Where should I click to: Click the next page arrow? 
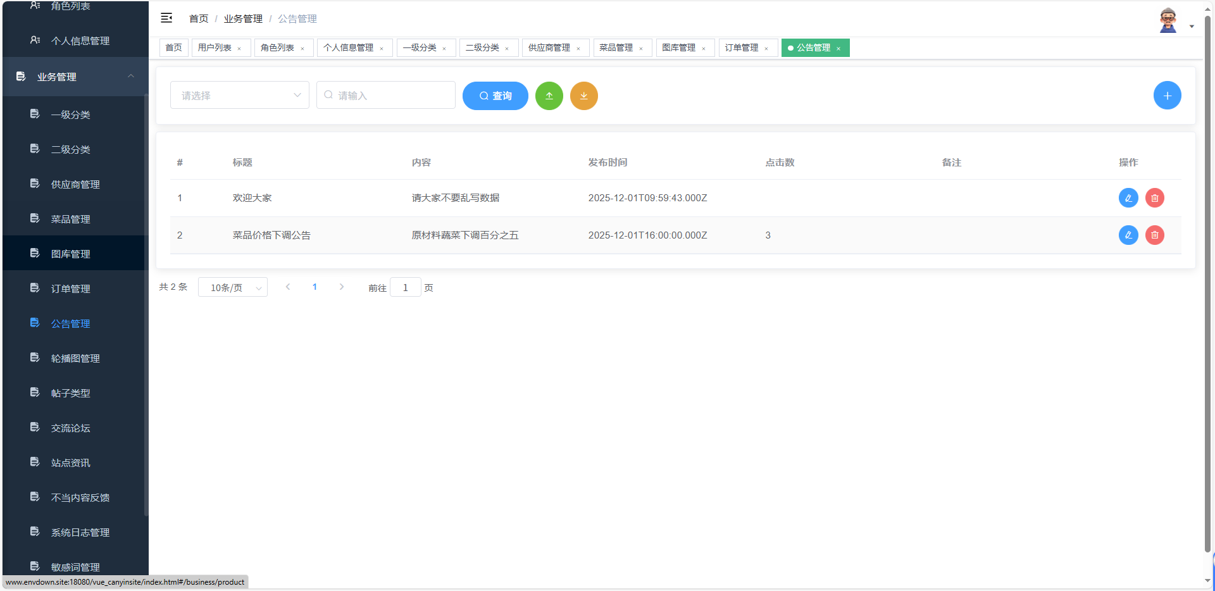tap(341, 287)
